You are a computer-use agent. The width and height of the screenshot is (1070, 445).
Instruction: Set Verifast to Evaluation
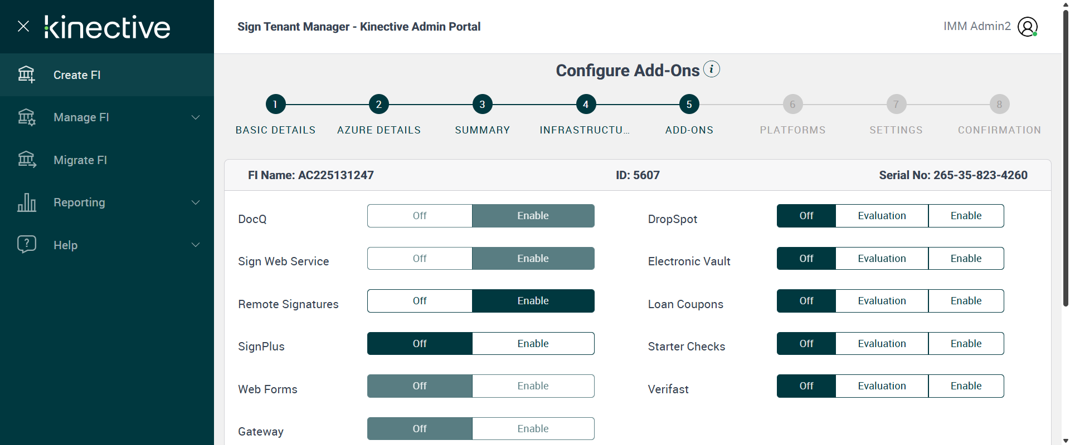(882, 386)
